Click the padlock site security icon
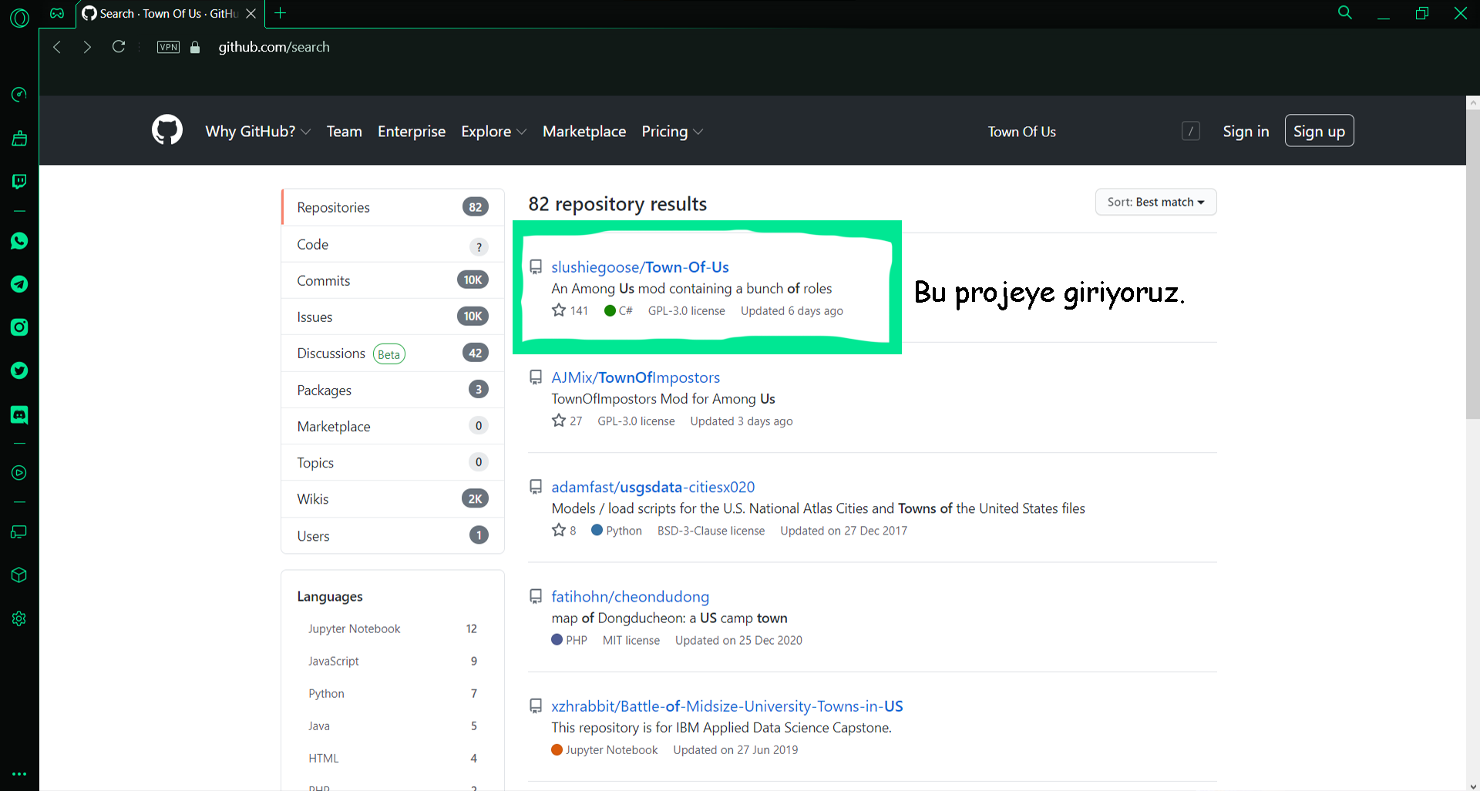This screenshot has width=1480, height=791. [x=195, y=47]
